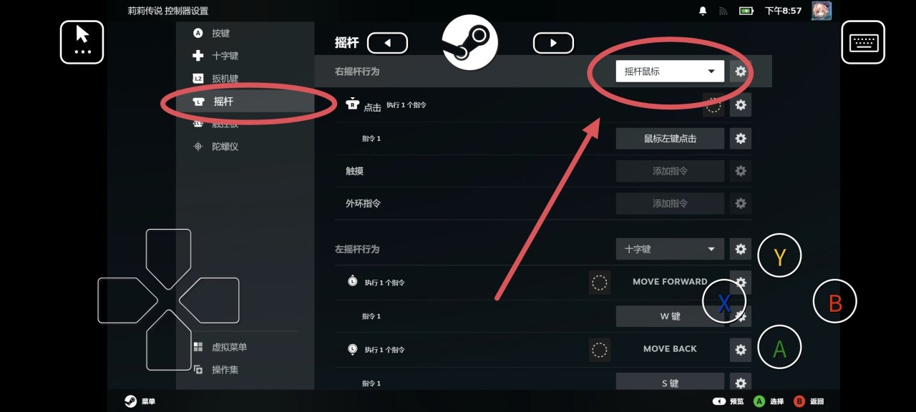
Task: Click the W 键 binding button
Action: (x=670, y=316)
